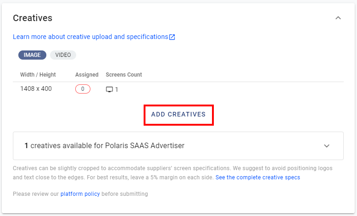Click the Assigned count badge showing 0
The width and height of the screenshot is (357, 216).
(83, 89)
